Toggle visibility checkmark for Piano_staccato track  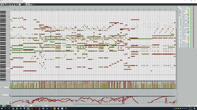pyautogui.click(x=191, y=7)
